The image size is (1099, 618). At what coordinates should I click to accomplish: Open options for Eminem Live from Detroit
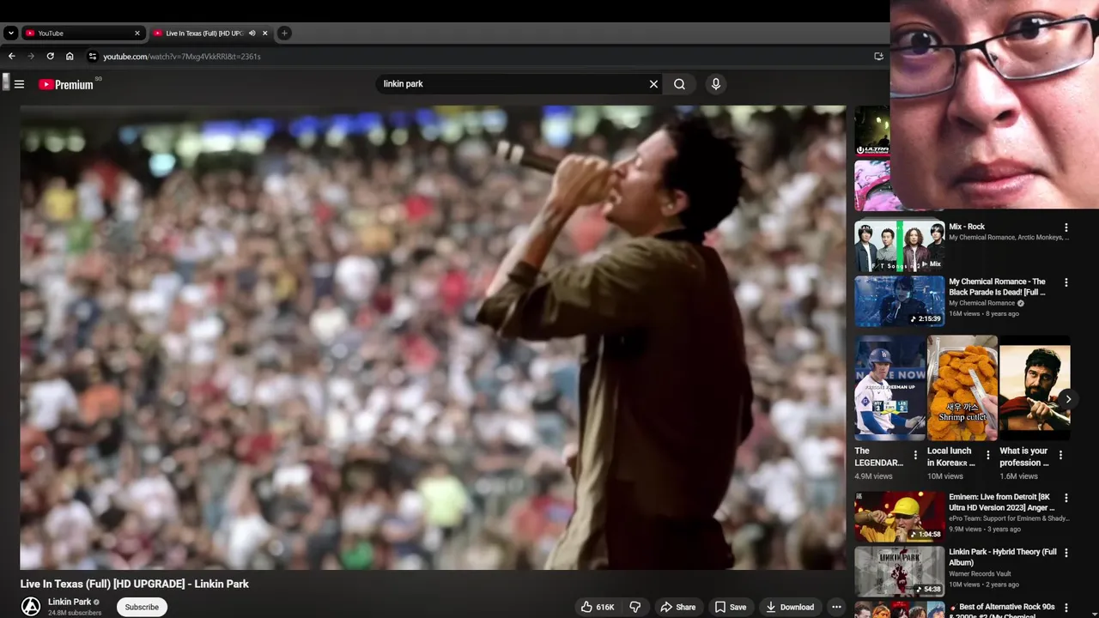click(1066, 498)
